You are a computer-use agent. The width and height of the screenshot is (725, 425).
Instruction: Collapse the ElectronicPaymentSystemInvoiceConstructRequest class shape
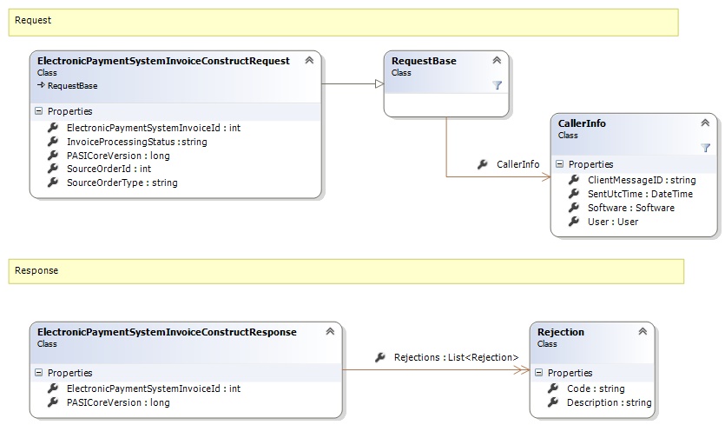click(x=308, y=61)
